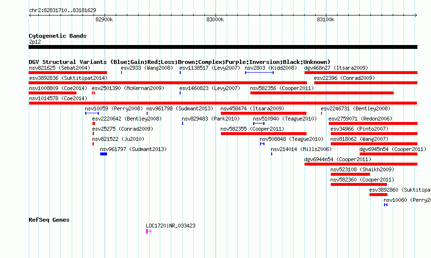Viewport: 431px width, 258px height.
Task: Select the Cytogenetic Bands track title
Action: 58,36
